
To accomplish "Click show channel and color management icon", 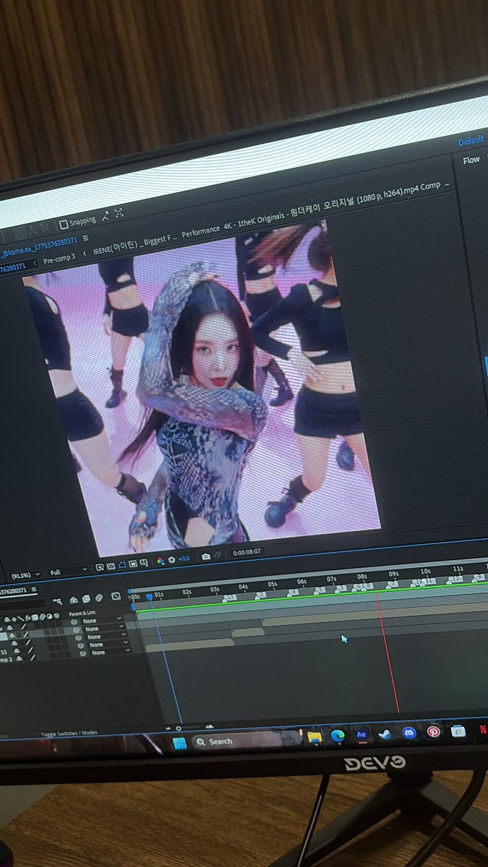I will pos(160,560).
